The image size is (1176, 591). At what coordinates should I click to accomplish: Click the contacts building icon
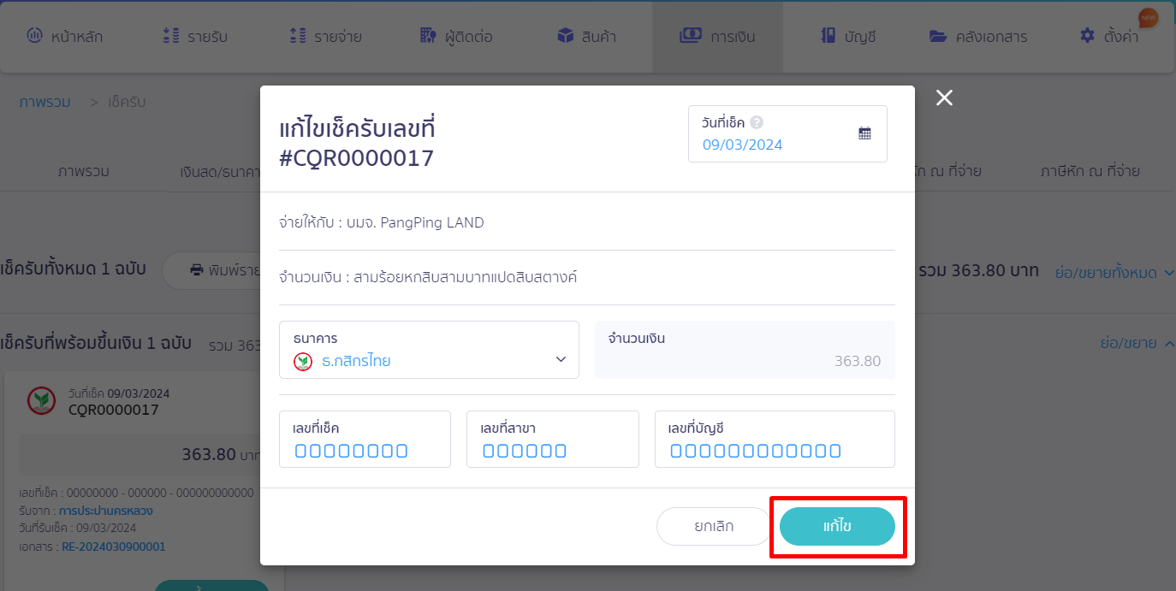pyautogui.click(x=428, y=36)
